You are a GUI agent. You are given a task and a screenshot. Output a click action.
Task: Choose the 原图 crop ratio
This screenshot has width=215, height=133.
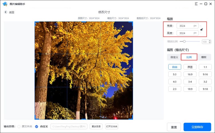pyautogui.click(x=190, y=67)
